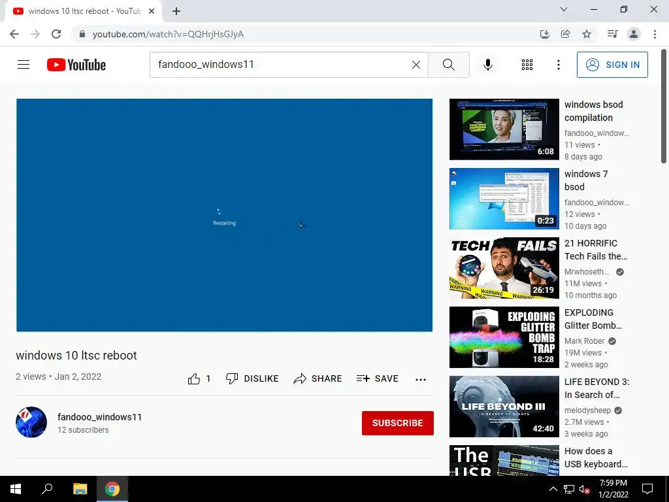Open Windows taskbar search

(x=47, y=489)
